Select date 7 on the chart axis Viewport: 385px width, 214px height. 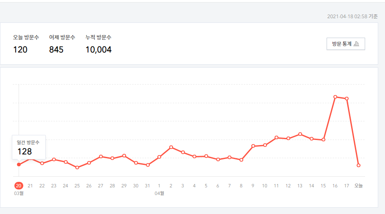[x=229, y=186]
